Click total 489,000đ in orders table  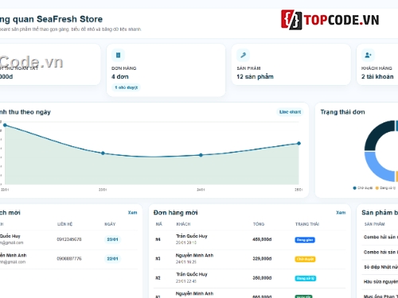(262, 239)
